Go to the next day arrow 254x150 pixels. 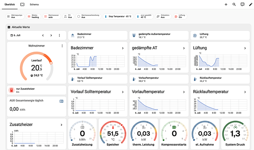(x=51, y=35)
